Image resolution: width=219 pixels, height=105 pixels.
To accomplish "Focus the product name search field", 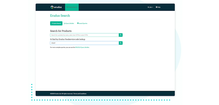I will point(84,35).
